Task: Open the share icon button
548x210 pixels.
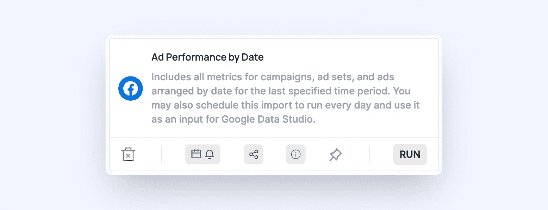Action: click(x=254, y=154)
